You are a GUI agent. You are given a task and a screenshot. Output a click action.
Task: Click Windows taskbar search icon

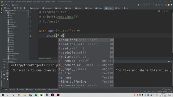pos(8,95)
